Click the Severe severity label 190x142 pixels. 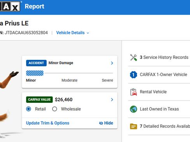pyautogui.click(x=107, y=80)
